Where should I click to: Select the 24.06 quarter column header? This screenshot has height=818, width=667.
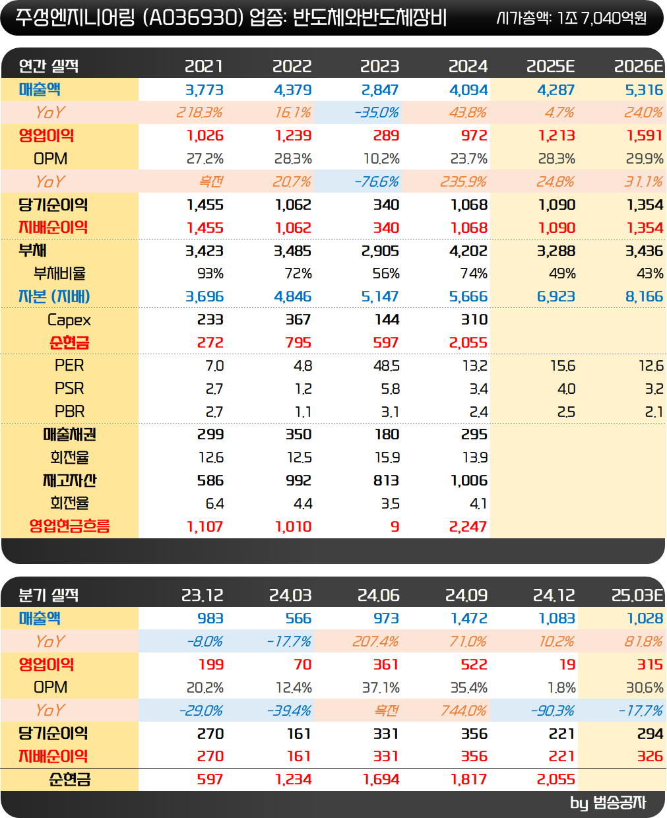point(379,595)
